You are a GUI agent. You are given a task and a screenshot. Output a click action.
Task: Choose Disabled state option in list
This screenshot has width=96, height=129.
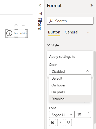coord(70,99)
